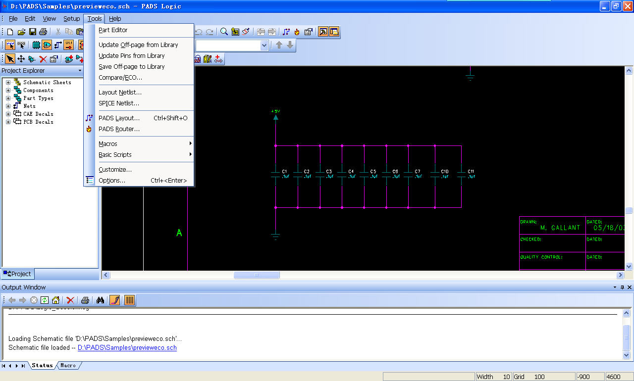Choose Layout Netlist... menu entry
Viewport: 634px width, 381px height.
pos(139,92)
